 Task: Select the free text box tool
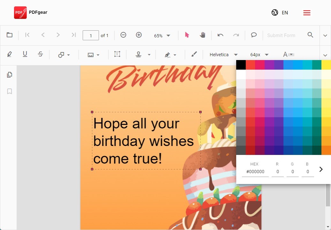click(x=117, y=55)
